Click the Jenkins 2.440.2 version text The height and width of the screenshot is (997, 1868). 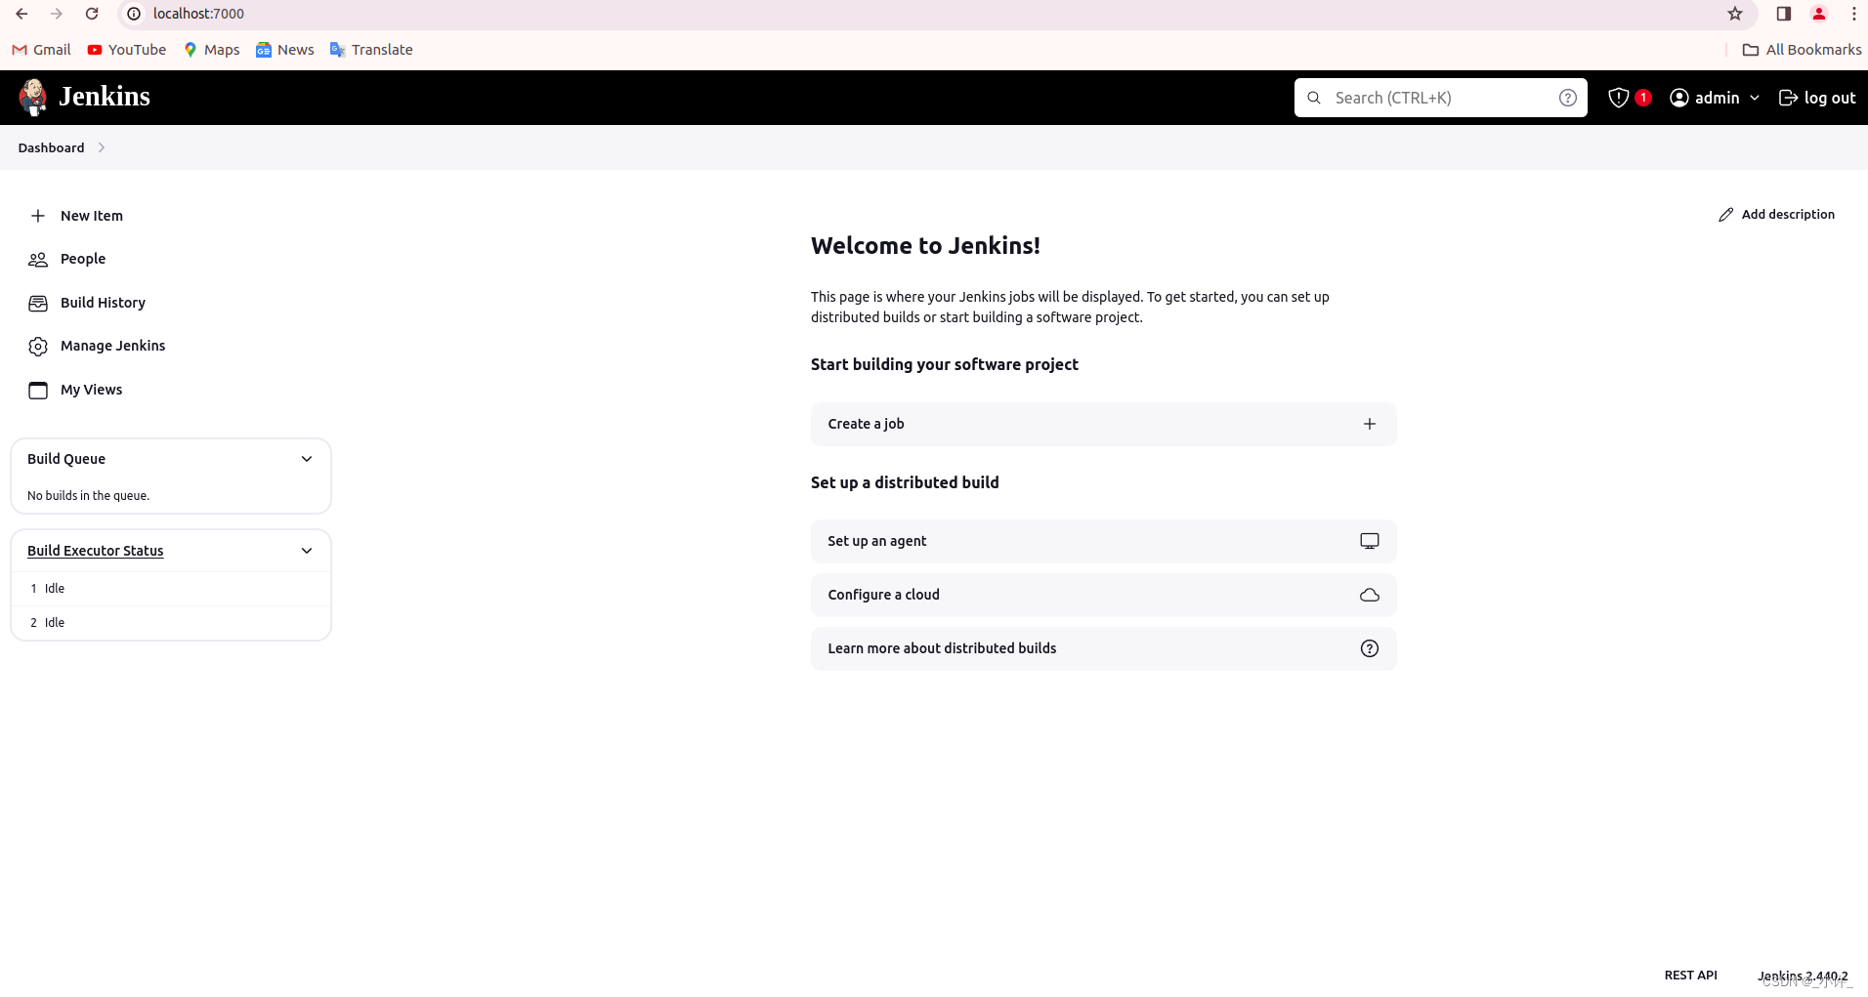(x=1803, y=976)
